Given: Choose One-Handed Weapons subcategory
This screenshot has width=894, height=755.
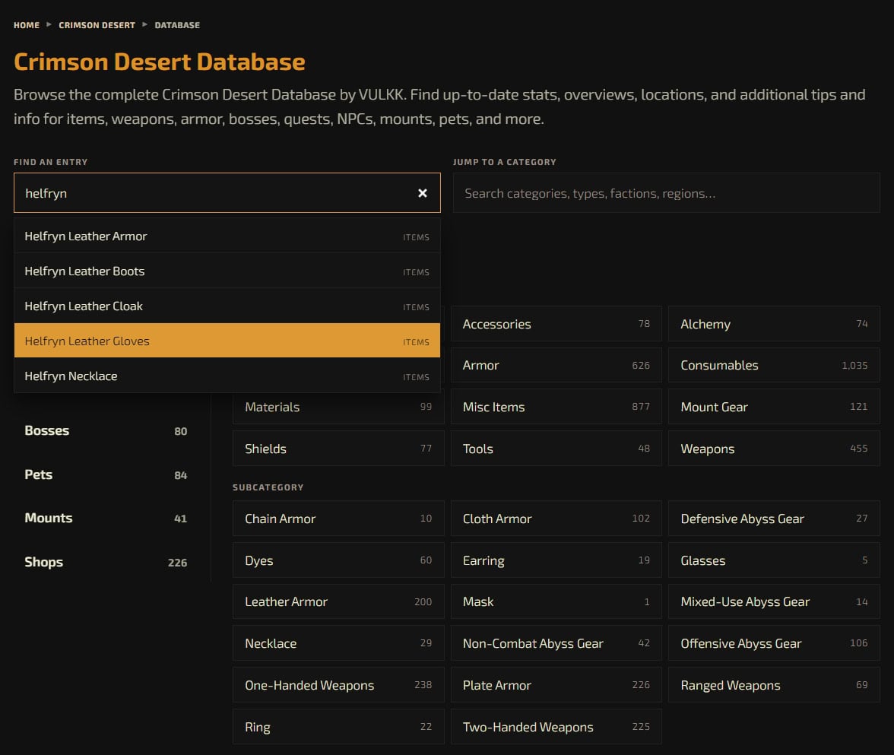Looking at the screenshot, I should 338,685.
